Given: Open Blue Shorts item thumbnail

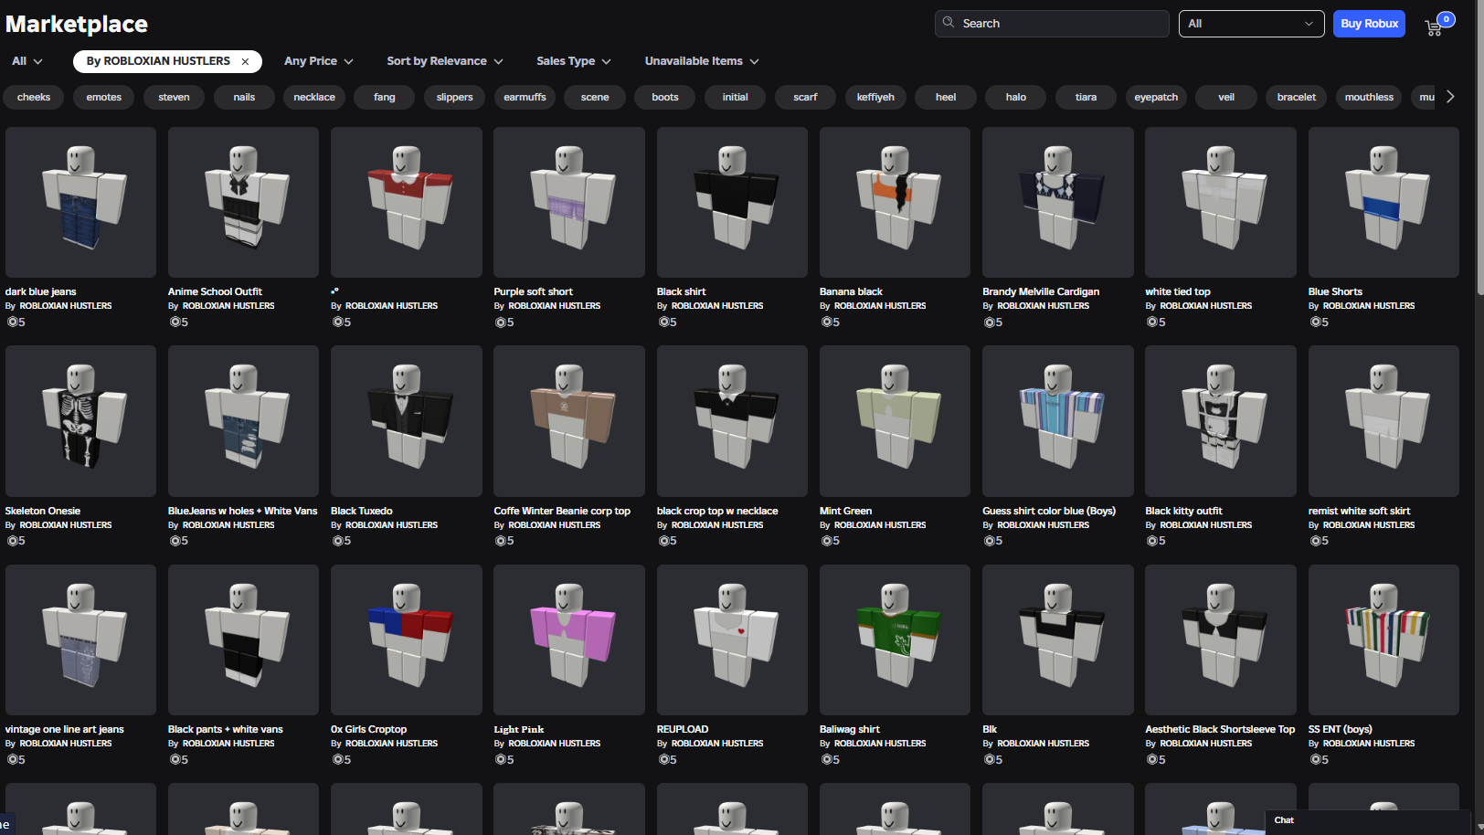Looking at the screenshot, I should click(x=1383, y=202).
